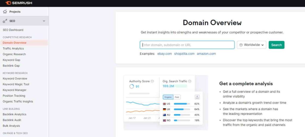305x137 pixels.
Task: Open Backlink Analytics
Action: click(14, 114)
